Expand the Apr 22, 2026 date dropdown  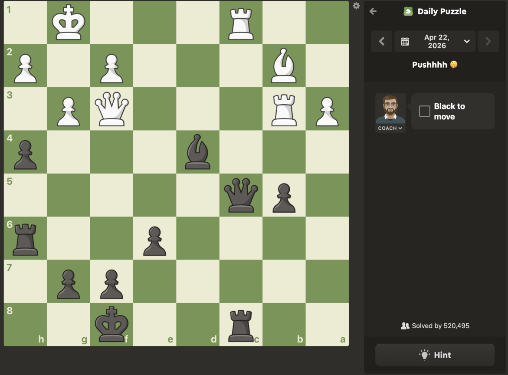click(x=467, y=42)
